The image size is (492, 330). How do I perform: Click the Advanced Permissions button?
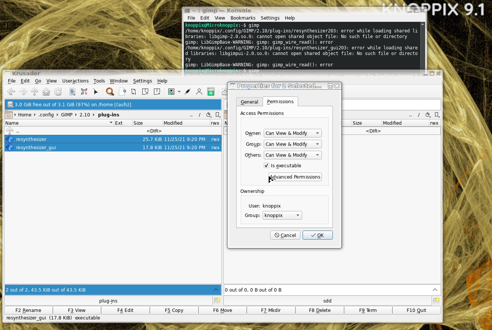point(295,177)
